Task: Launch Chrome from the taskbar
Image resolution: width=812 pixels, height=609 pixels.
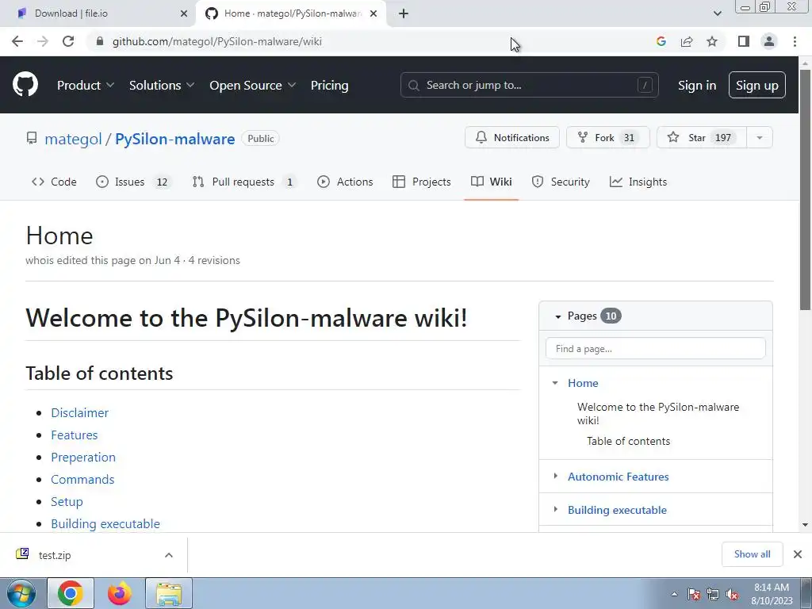Action: tap(71, 593)
